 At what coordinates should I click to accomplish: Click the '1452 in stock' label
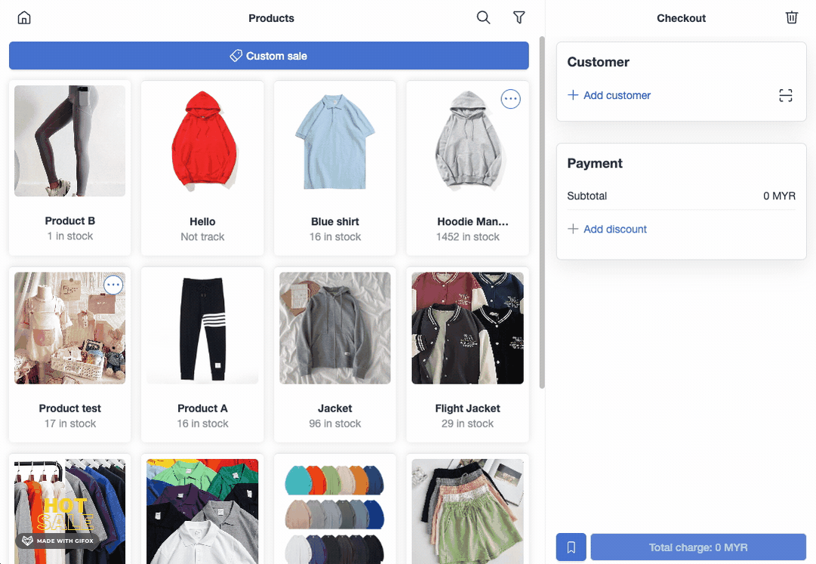[468, 237]
